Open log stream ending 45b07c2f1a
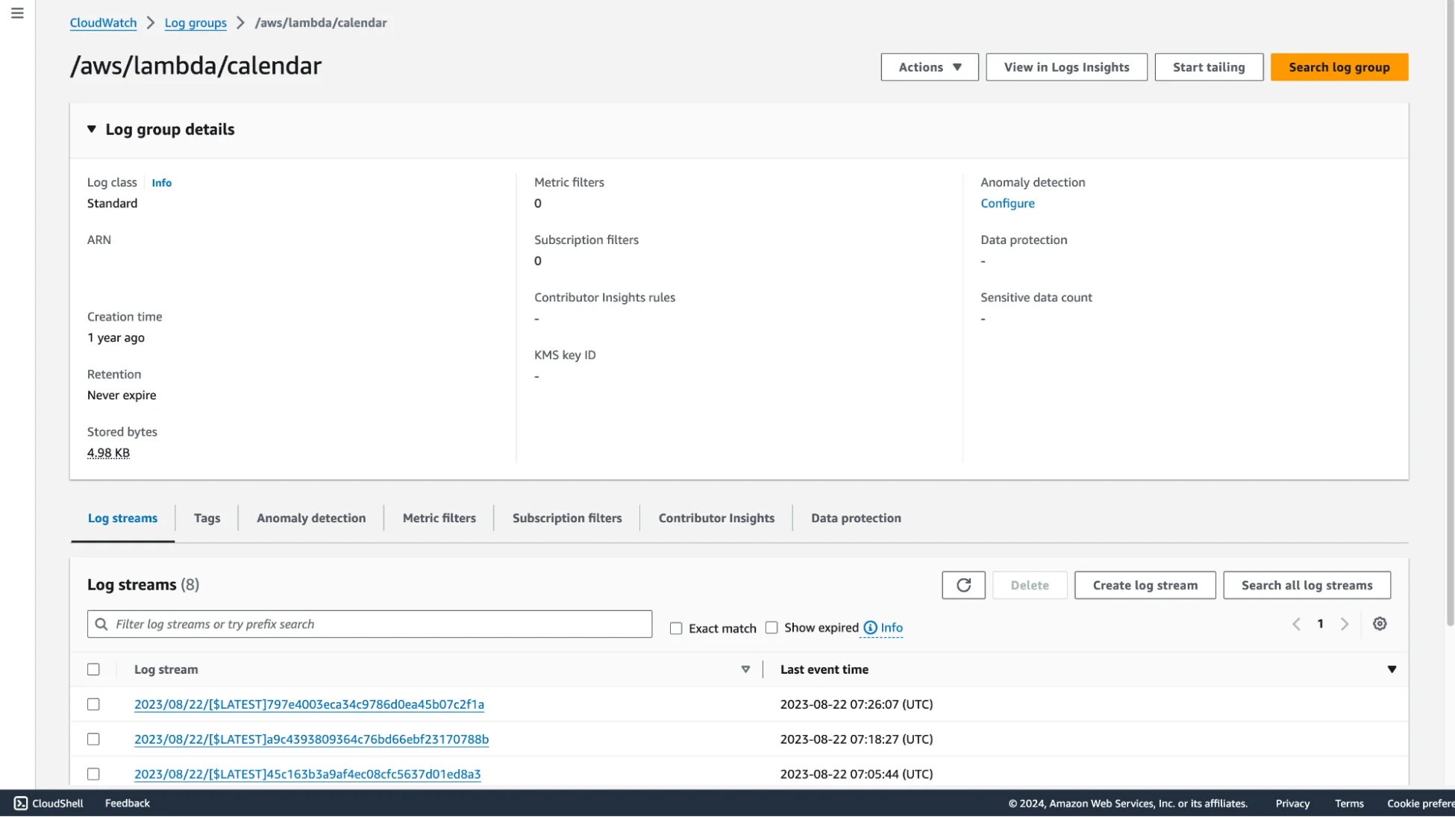The image size is (1455, 817). pyautogui.click(x=309, y=704)
